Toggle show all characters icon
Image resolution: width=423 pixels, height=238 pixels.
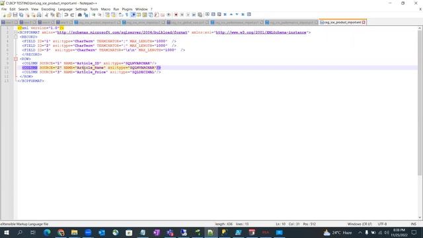pos(126,15)
